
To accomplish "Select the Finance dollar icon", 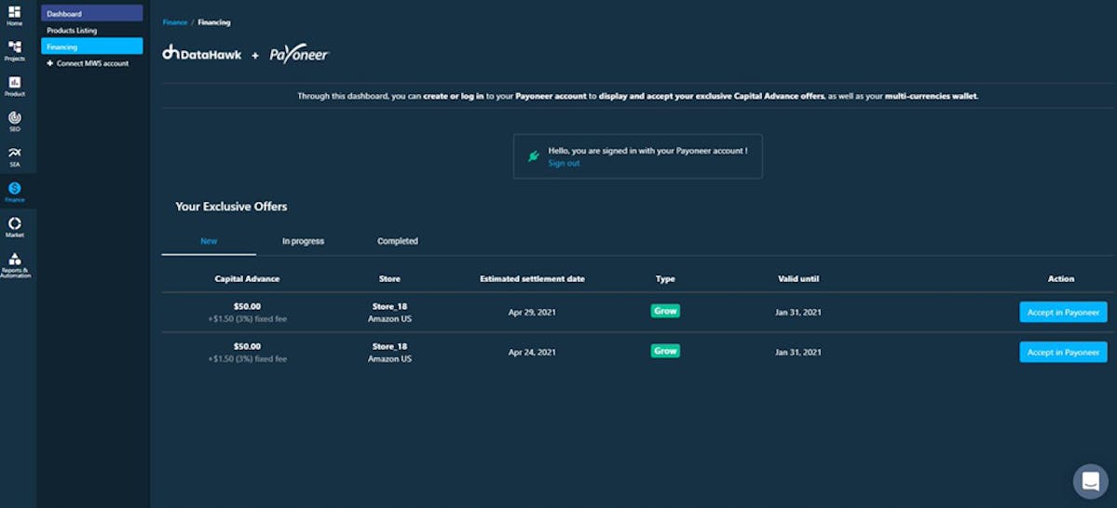I will click(14, 188).
